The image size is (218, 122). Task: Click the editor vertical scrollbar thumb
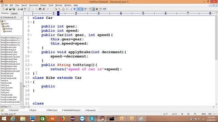click(x=216, y=37)
